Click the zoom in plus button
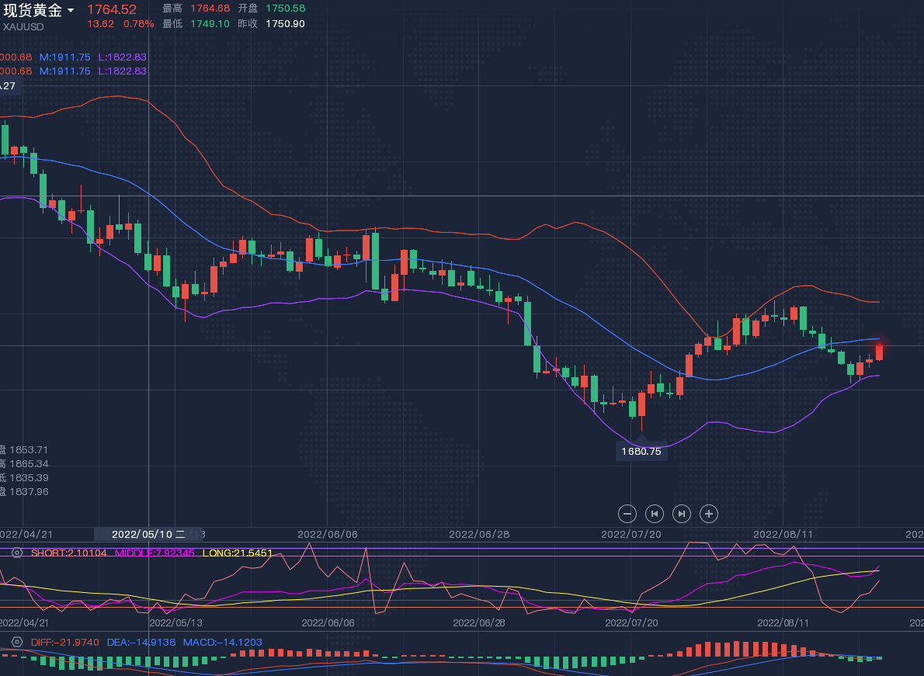Image resolution: width=924 pixels, height=676 pixels. pos(708,514)
